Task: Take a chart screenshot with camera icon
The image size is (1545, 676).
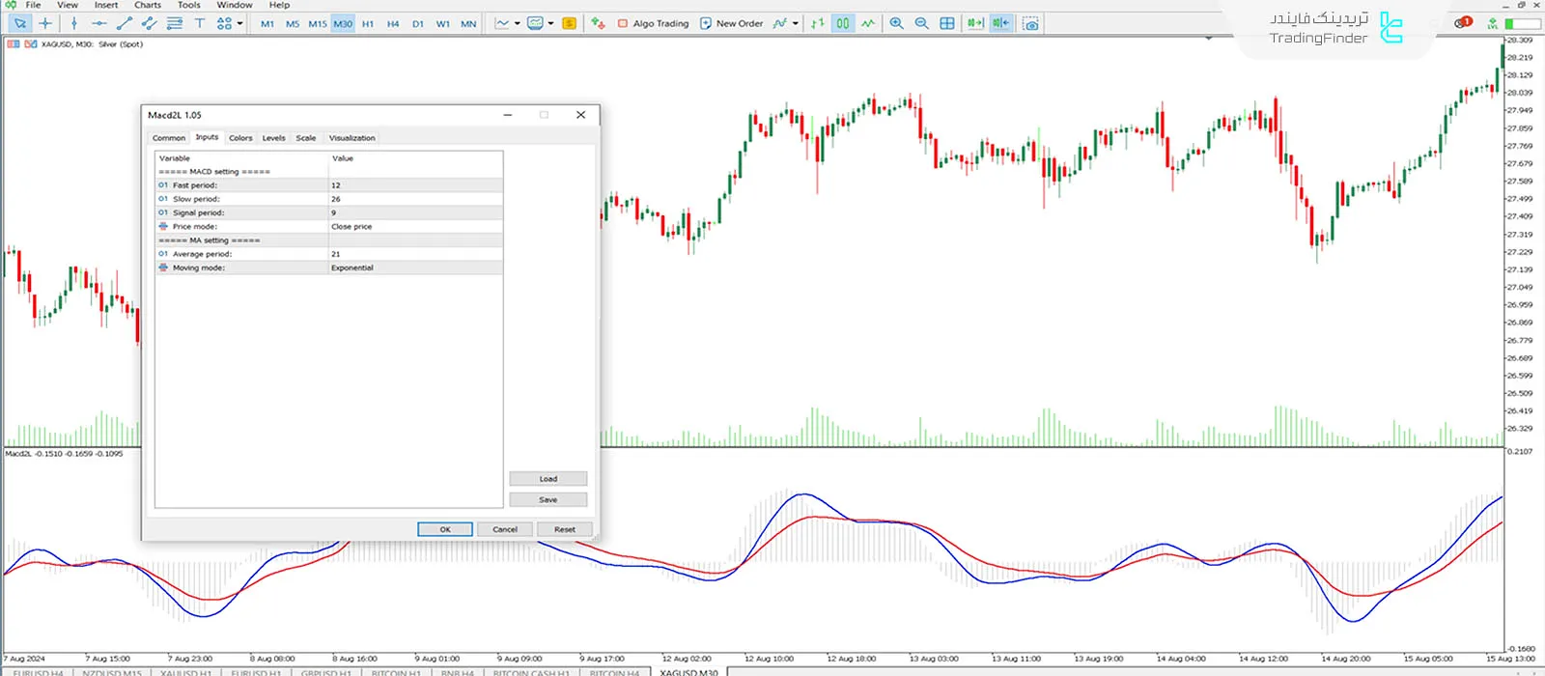Action: tap(1030, 23)
